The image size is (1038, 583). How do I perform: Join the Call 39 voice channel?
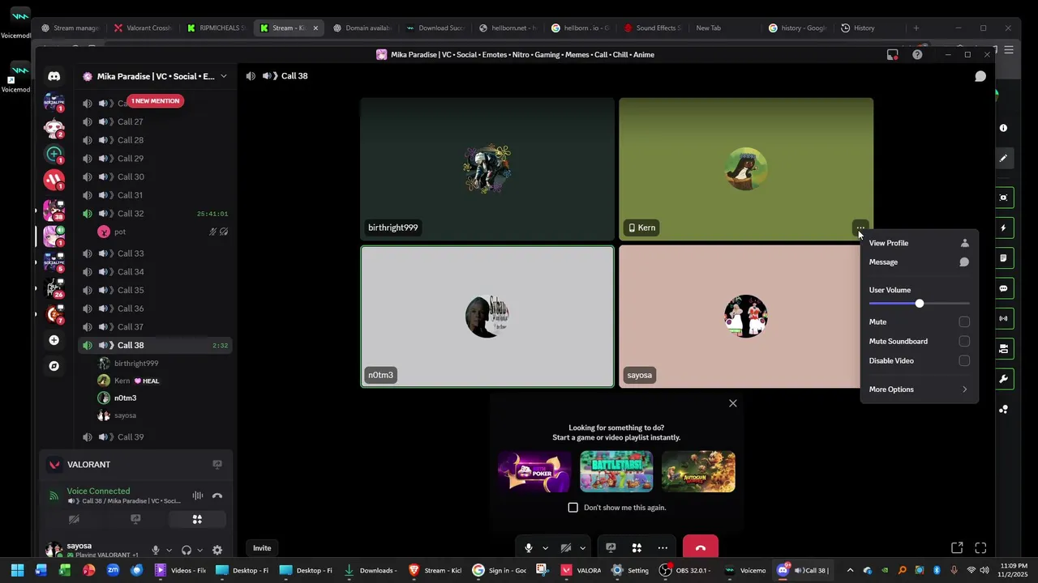coord(154,437)
